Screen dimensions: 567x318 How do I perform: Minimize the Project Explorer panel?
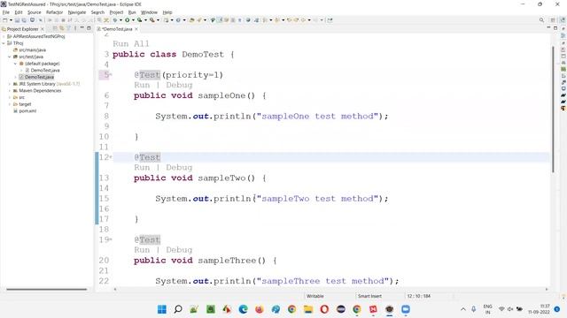(82, 28)
